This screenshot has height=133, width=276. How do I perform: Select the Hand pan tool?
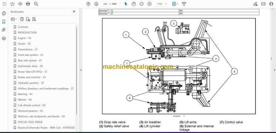click(134, 4)
